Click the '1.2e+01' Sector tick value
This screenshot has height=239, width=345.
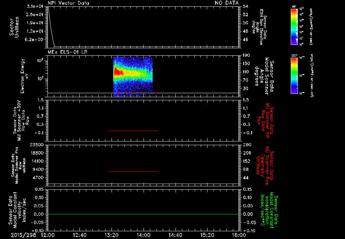click(x=34, y=31)
